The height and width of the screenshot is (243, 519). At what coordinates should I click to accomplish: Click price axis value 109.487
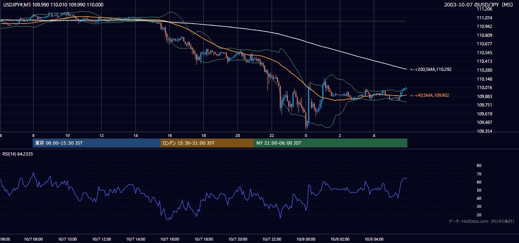pyautogui.click(x=485, y=122)
